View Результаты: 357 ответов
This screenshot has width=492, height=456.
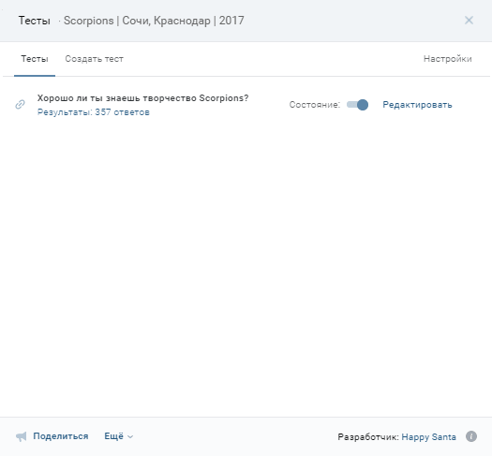(x=93, y=112)
